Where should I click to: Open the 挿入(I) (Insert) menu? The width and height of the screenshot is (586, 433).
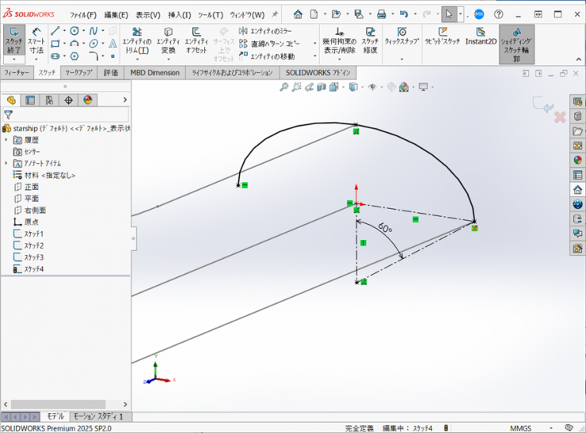click(x=179, y=14)
